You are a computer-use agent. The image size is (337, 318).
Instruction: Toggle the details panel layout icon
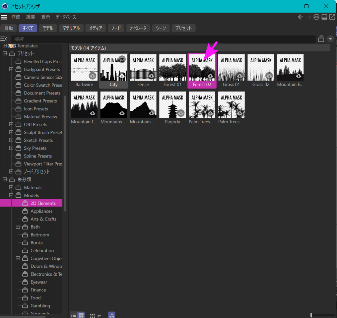point(324,17)
